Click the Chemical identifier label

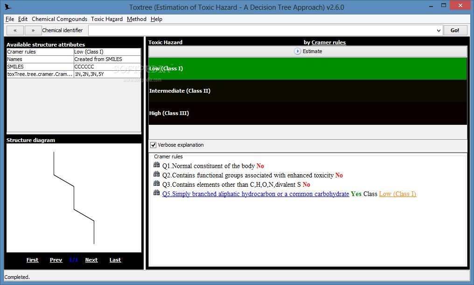(62, 30)
